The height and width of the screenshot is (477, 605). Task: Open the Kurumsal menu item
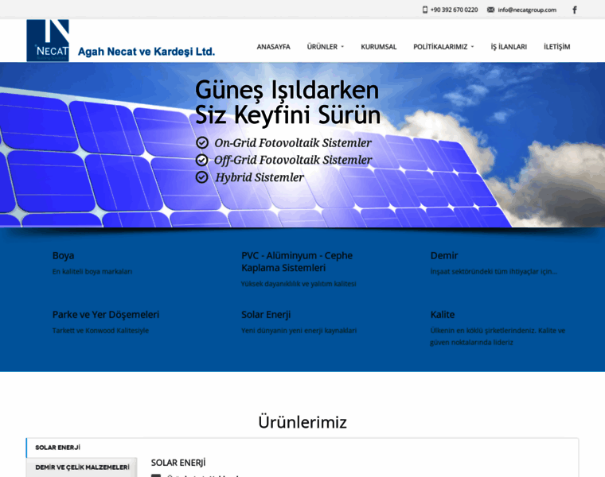(378, 47)
